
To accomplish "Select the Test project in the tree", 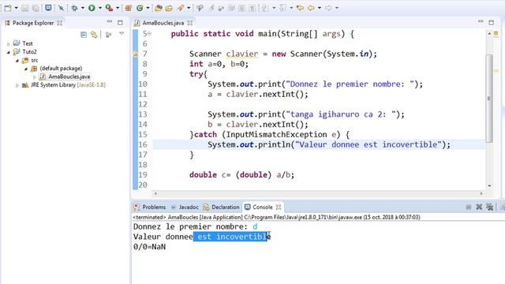I will point(28,43).
